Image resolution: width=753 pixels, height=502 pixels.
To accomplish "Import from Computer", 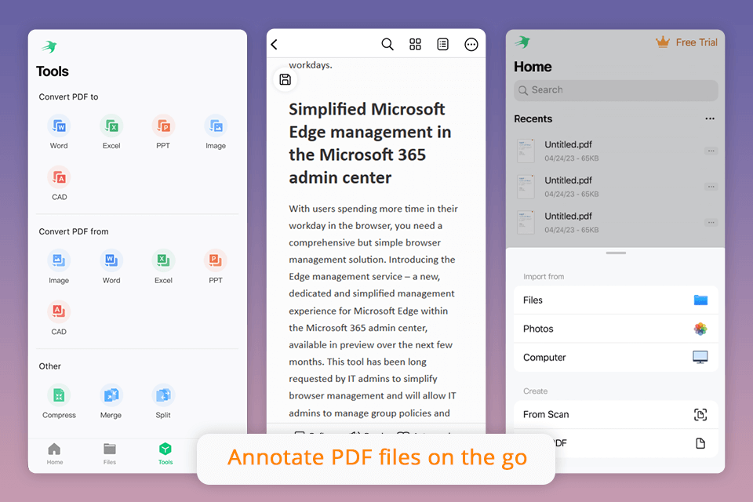I will click(616, 358).
